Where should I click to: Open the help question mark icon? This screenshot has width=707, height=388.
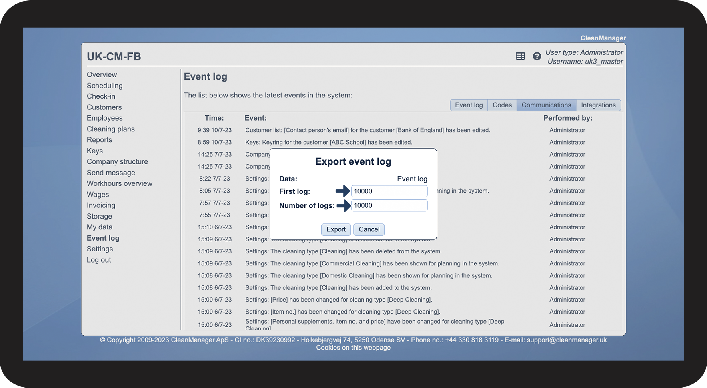tap(537, 56)
